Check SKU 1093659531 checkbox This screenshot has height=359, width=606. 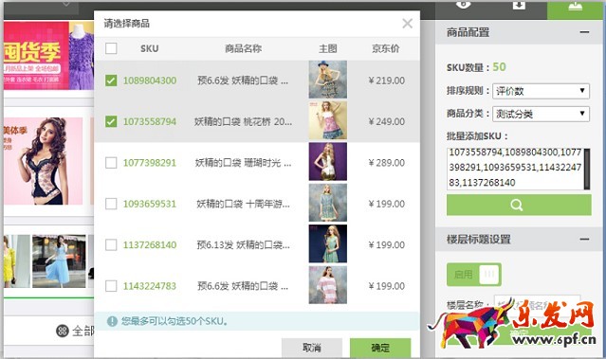click(111, 204)
